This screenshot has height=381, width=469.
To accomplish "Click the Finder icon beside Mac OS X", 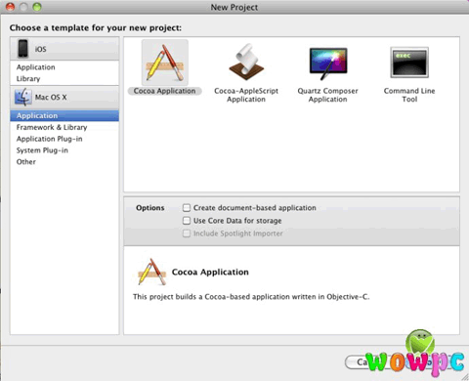I will coord(23,97).
